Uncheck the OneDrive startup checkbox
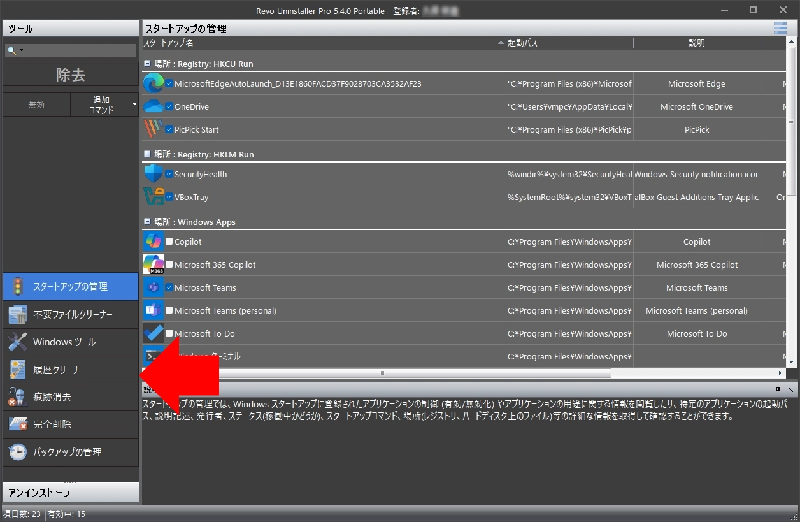The height and width of the screenshot is (522, 800). click(169, 106)
